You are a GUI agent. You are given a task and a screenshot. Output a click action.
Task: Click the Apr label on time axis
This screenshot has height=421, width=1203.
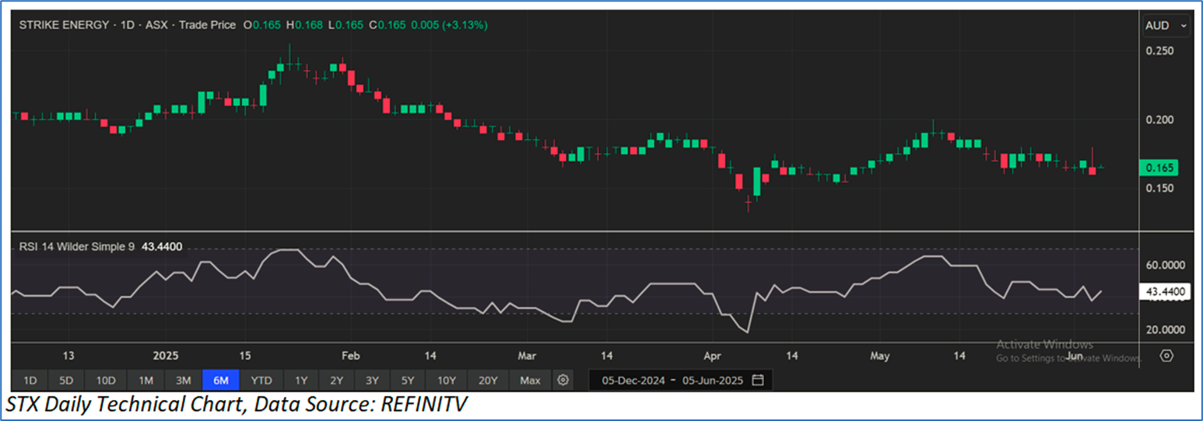pos(712,356)
